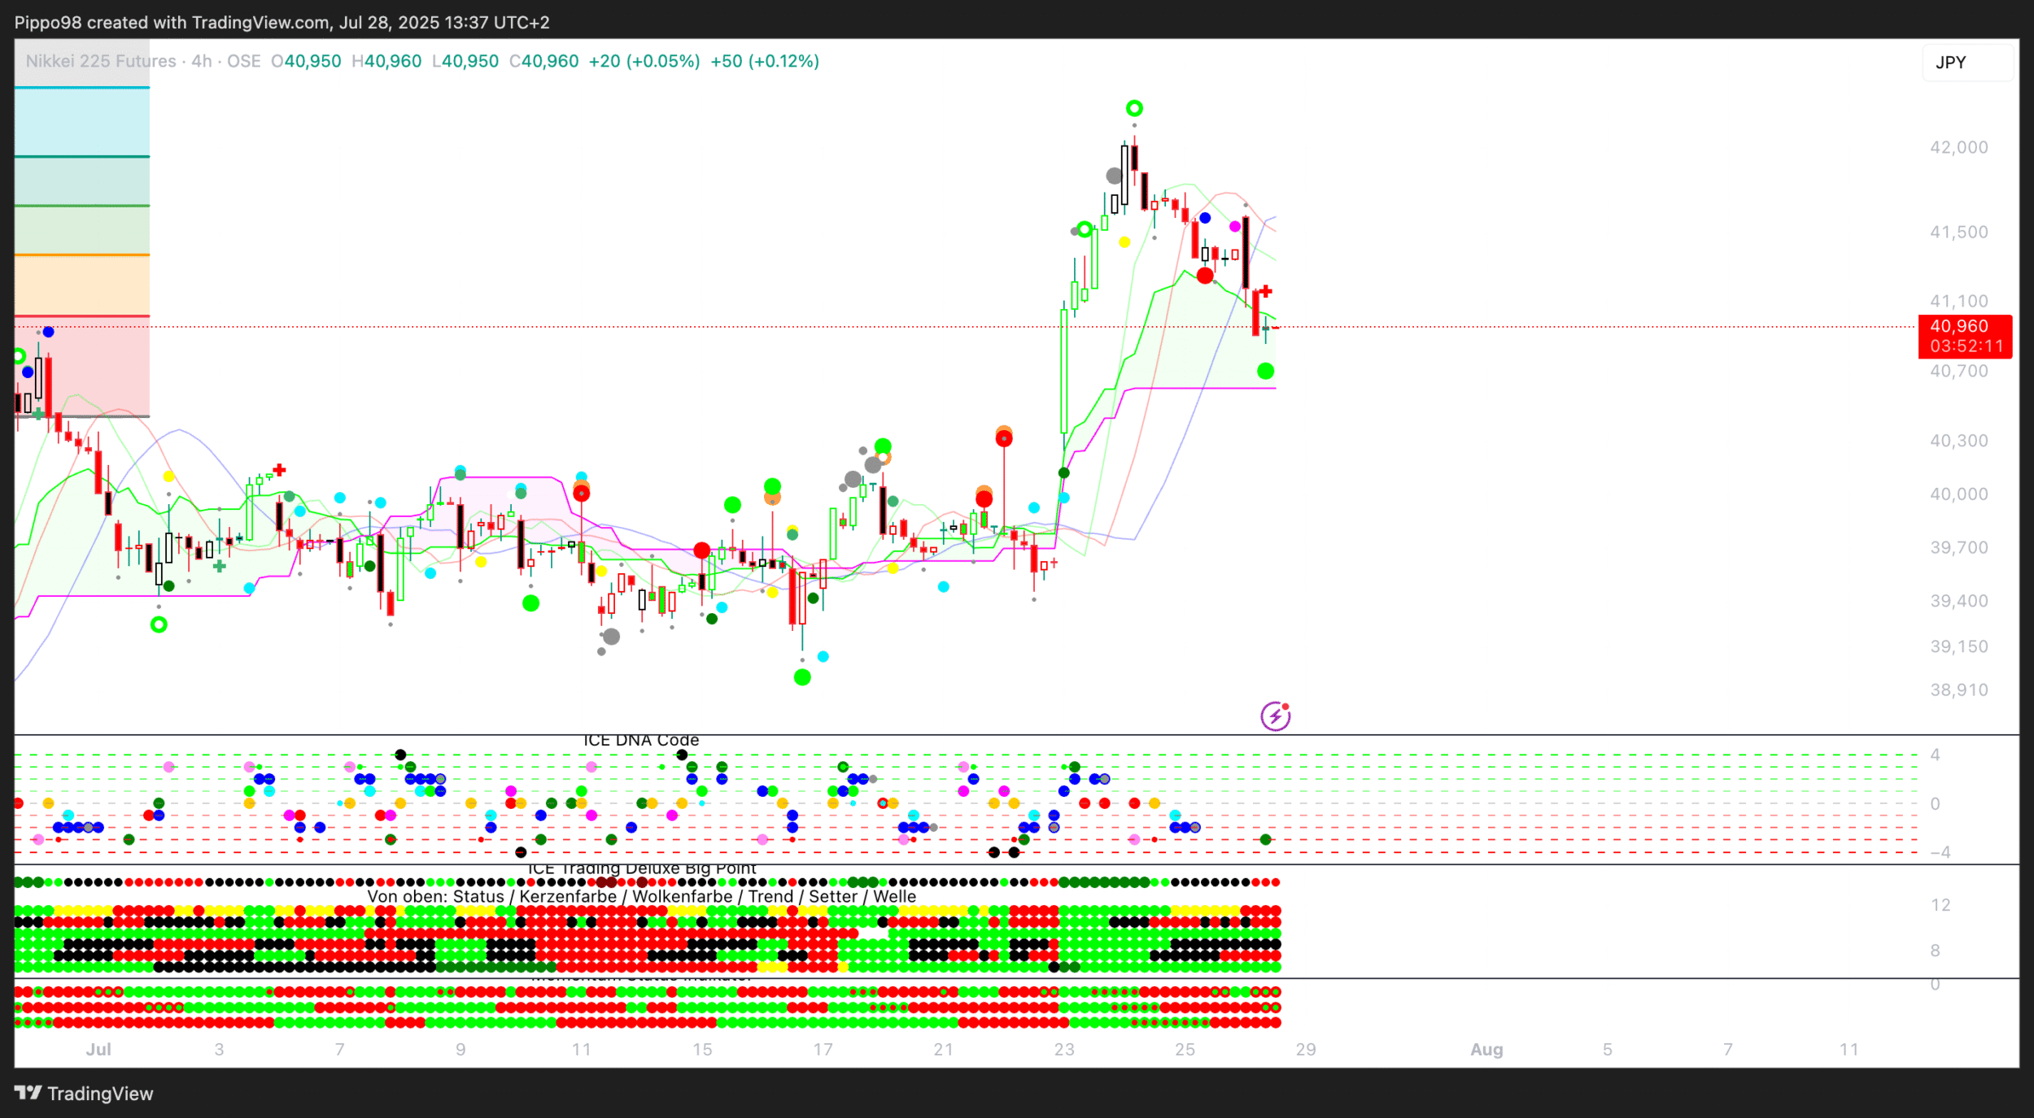
Task: Click the hollow green circle above the chart's highest candle
Action: tap(1134, 108)
